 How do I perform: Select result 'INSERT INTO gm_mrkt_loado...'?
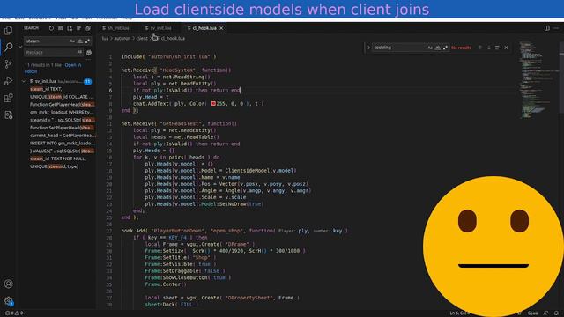point(62,143)
